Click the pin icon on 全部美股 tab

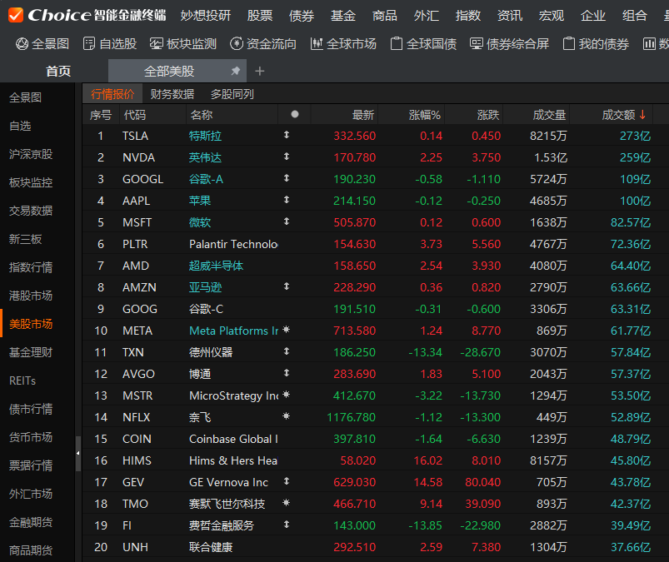[x=236, y=71]
